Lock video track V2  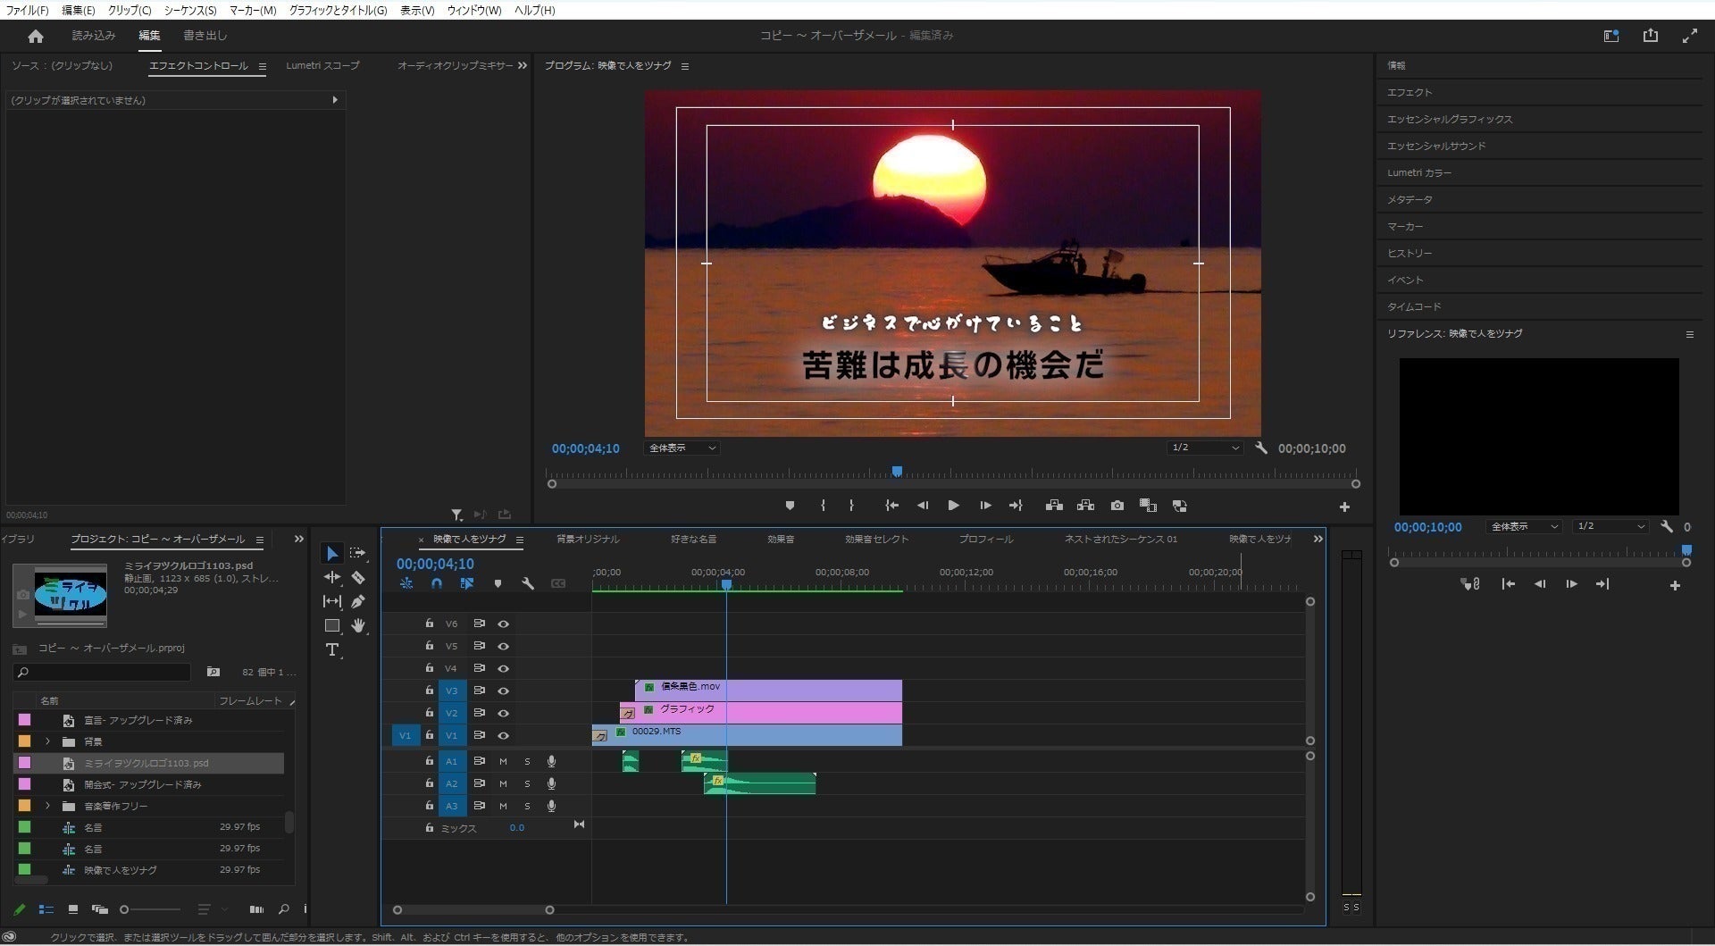(x=429, y=712)
